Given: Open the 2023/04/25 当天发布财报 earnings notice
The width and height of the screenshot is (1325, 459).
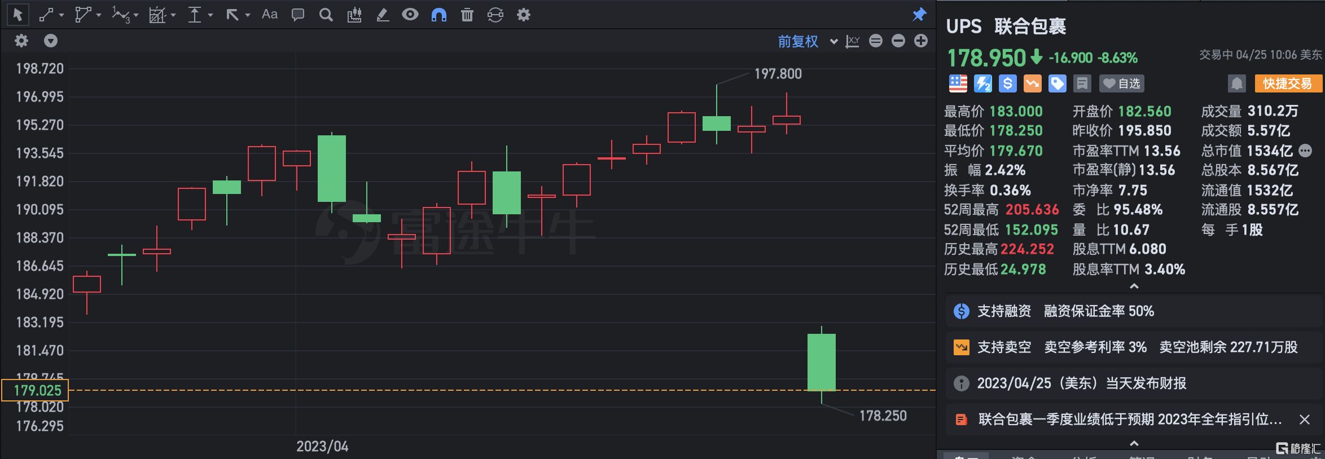Looking at the screenshot, I should (1134, 383).
